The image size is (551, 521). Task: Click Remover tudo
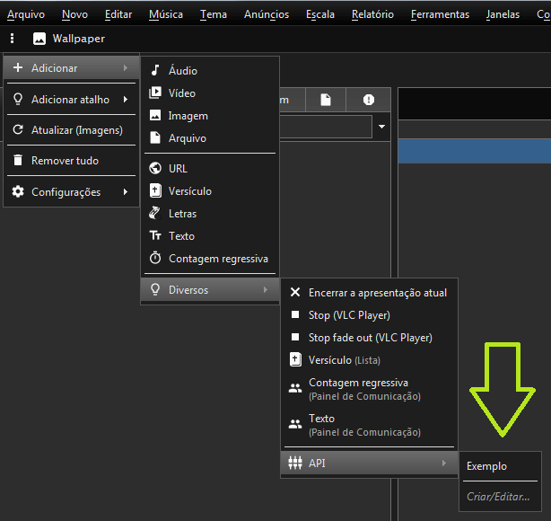click(x=65, y=161)
